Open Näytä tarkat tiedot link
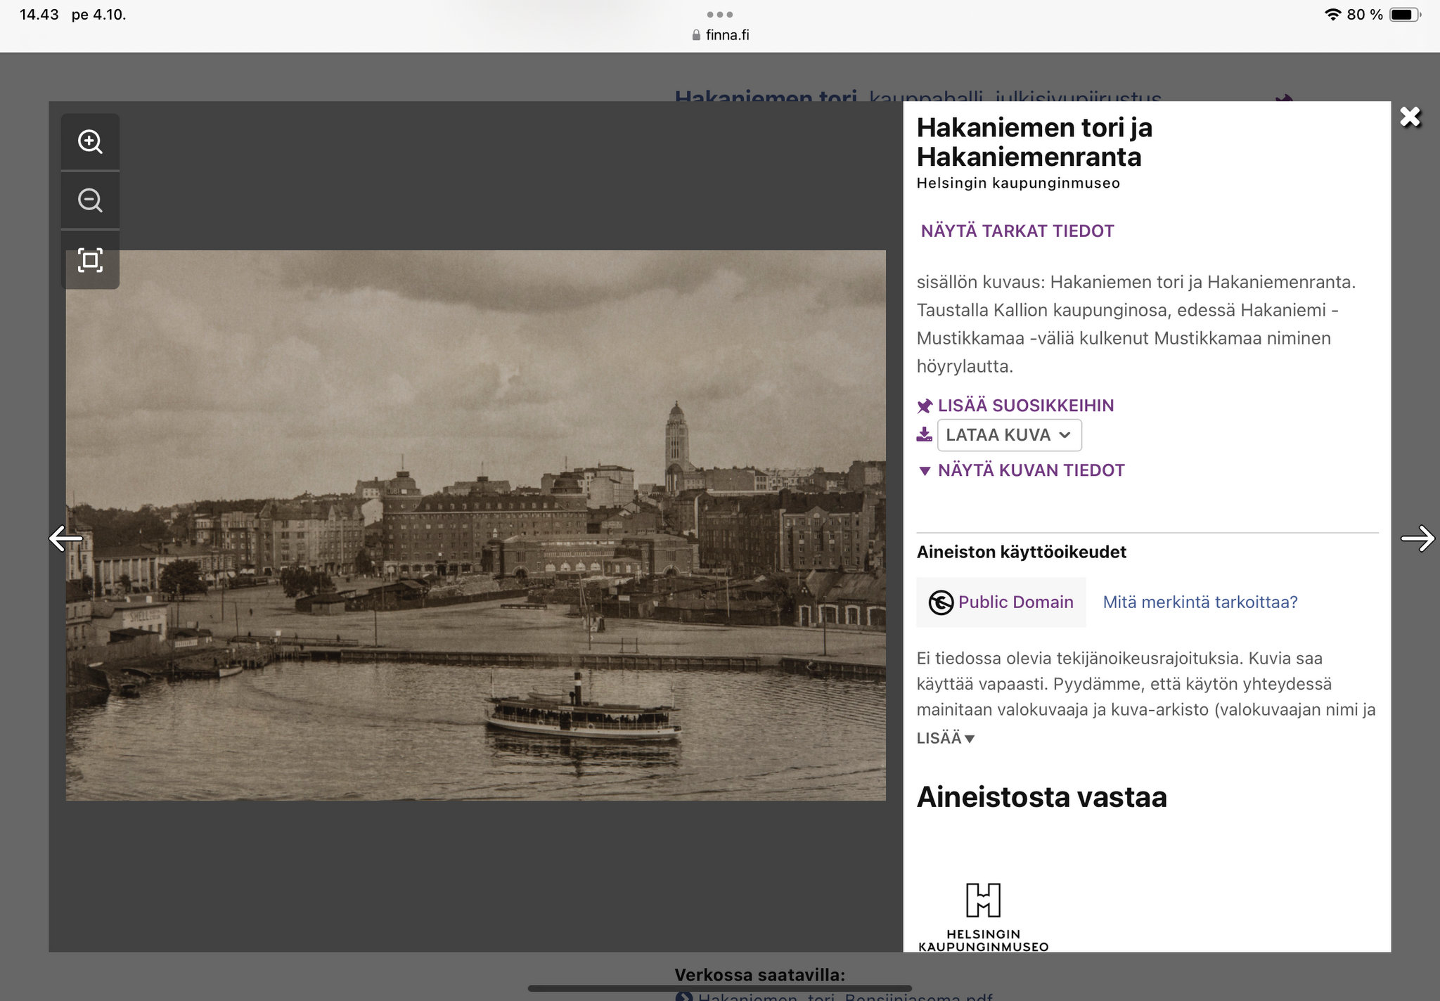Viewport: 1440px width, 1001px height. pos(1017,231)
